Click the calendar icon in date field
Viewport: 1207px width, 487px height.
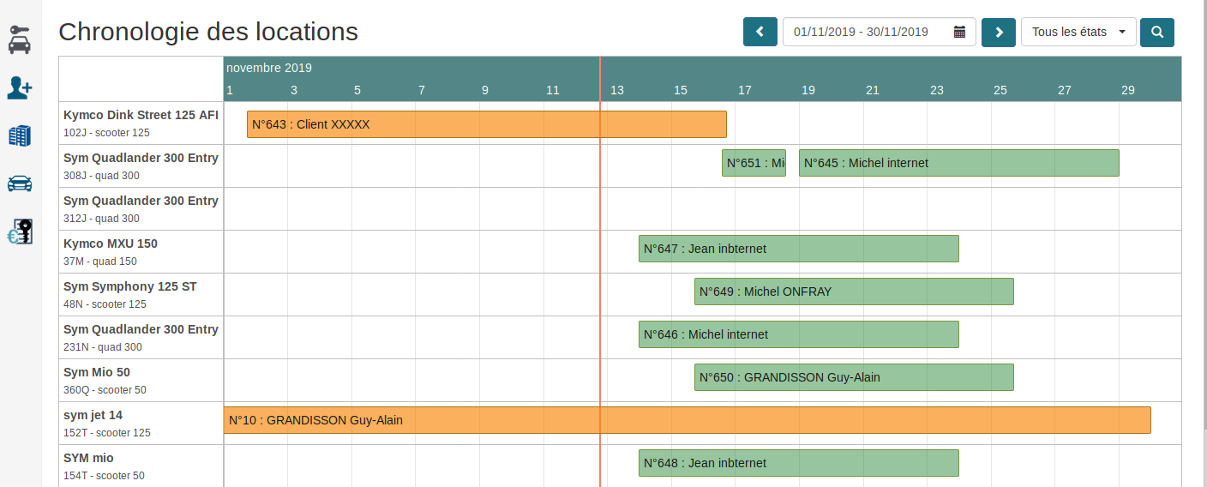[959, 32]
